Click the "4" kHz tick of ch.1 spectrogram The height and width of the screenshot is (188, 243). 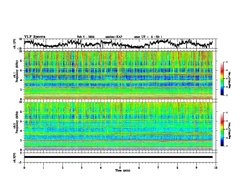point(21,80)
